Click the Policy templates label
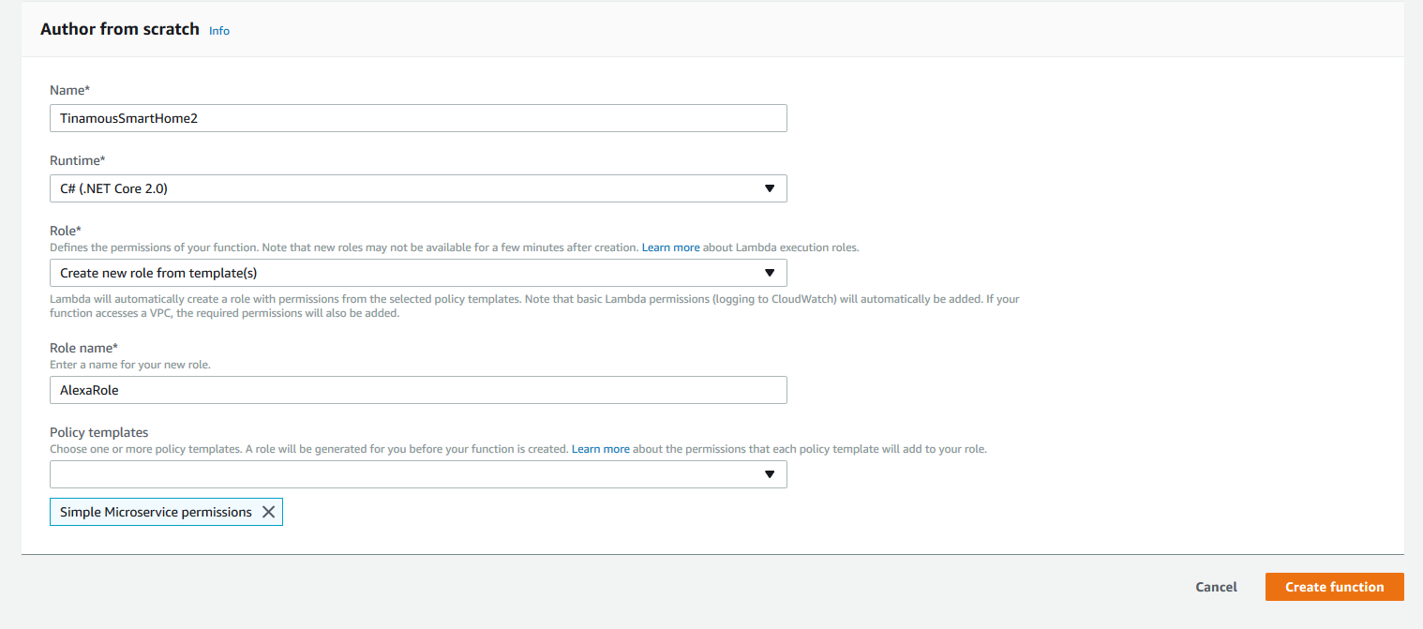This screenshot has height=629, width=1423. (x=98, y=432)
